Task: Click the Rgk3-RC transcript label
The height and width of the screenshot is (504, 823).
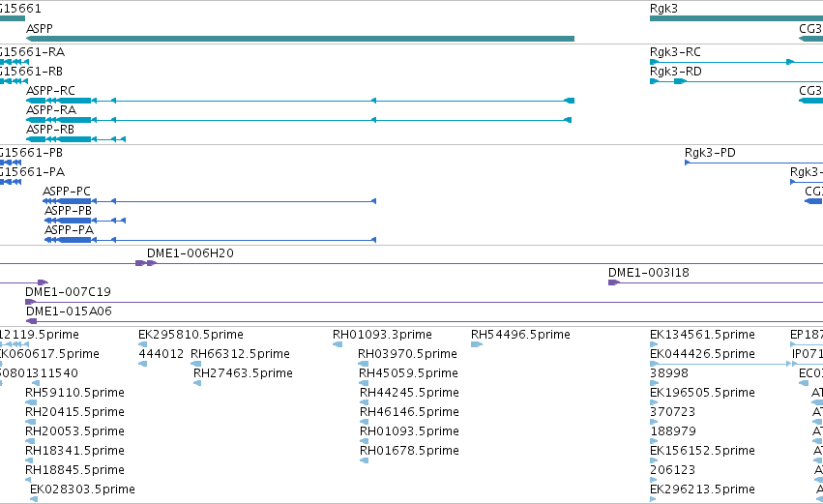Action: tap(675, 52)
